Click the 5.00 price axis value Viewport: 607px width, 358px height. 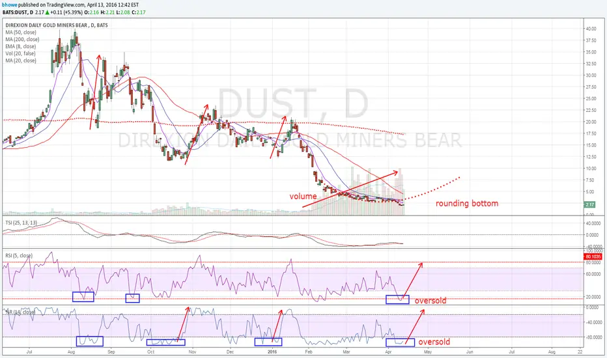[x=591, y=191]
